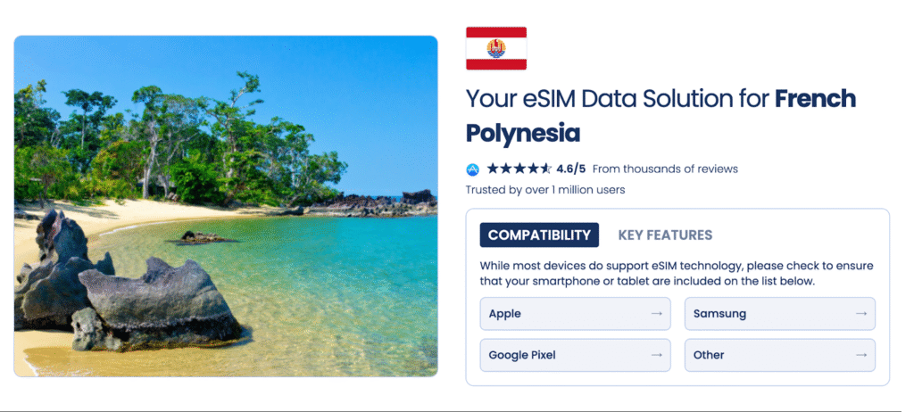
Task: Click the French Polynesia flag icon
Action: 495,48
